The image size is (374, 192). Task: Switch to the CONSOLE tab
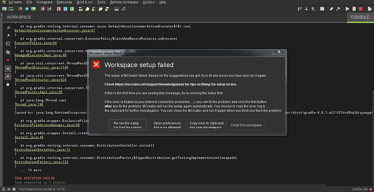coord(360,17)
